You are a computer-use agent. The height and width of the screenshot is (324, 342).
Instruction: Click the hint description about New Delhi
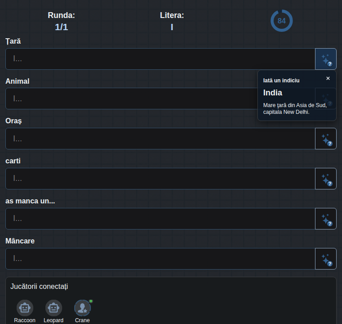tap(295, 108)
